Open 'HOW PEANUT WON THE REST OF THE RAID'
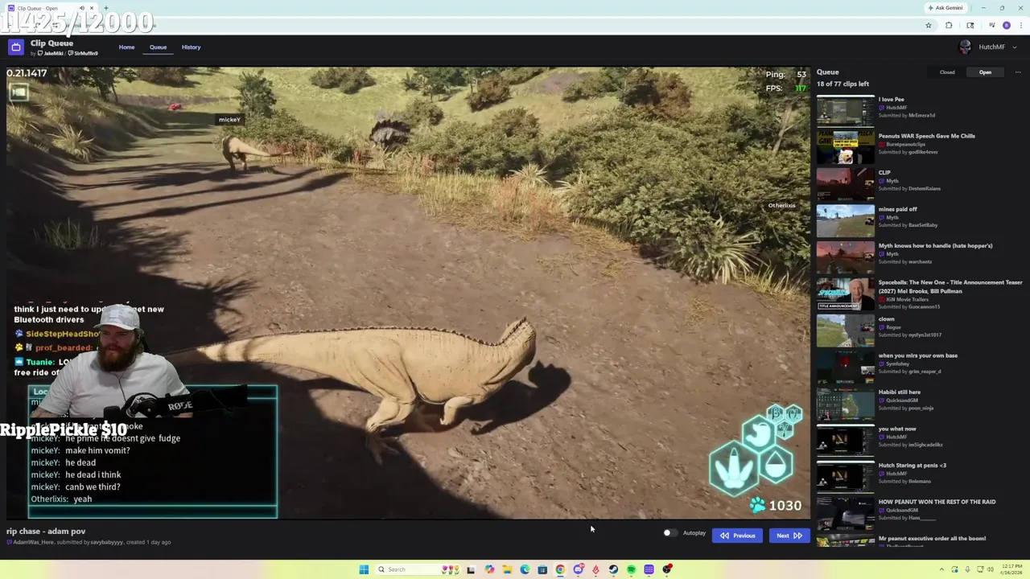Screen dimensions: 1030x579 tap(937, 502)
